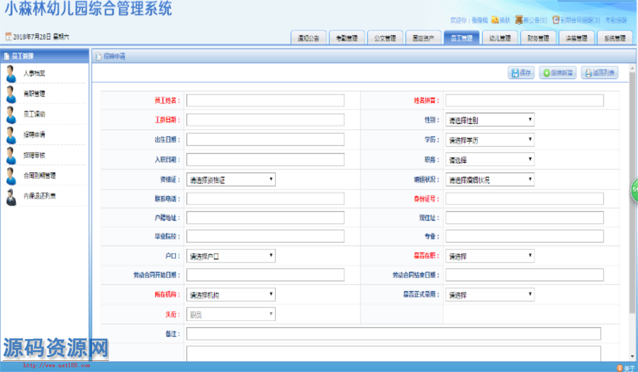Image resolution: width=638 pixels, height=372 pixels.
Task: Open the 财务管理 tab
Action: point(538,38)
